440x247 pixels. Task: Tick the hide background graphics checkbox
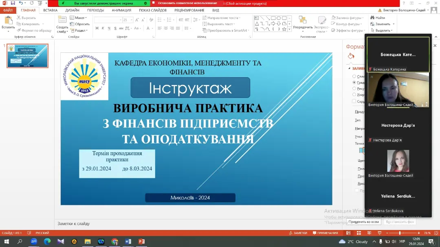click(354, 101)
